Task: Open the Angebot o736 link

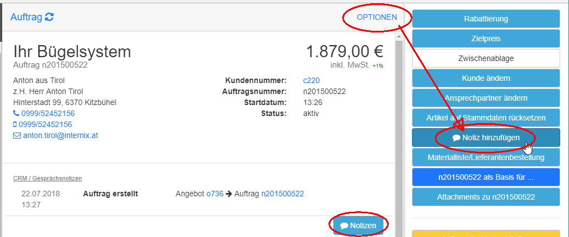Action: pos(215,194)
